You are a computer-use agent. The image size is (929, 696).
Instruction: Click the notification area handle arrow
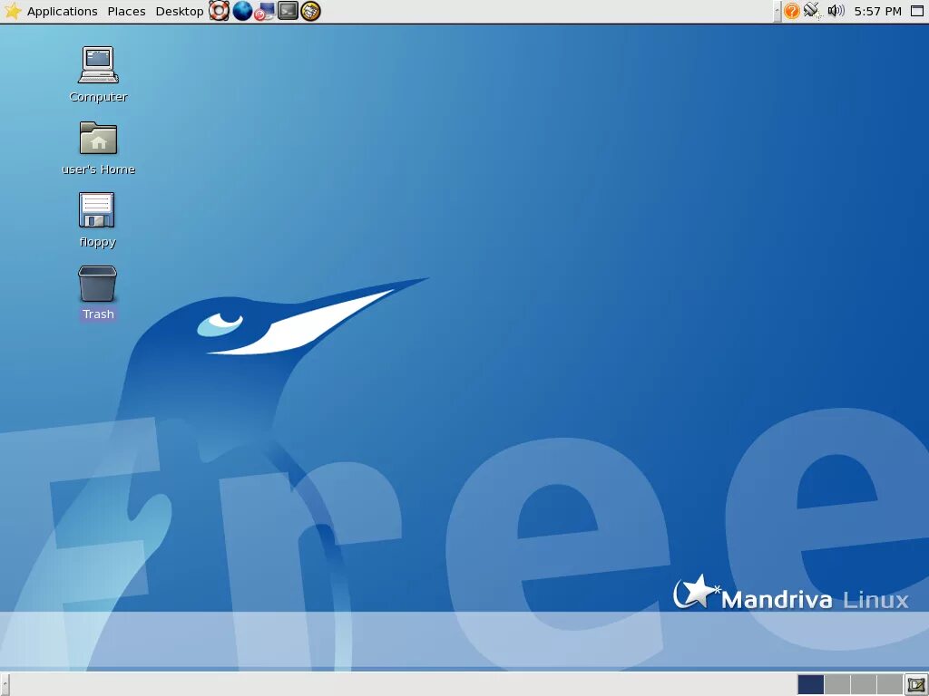tap(777, 11)
